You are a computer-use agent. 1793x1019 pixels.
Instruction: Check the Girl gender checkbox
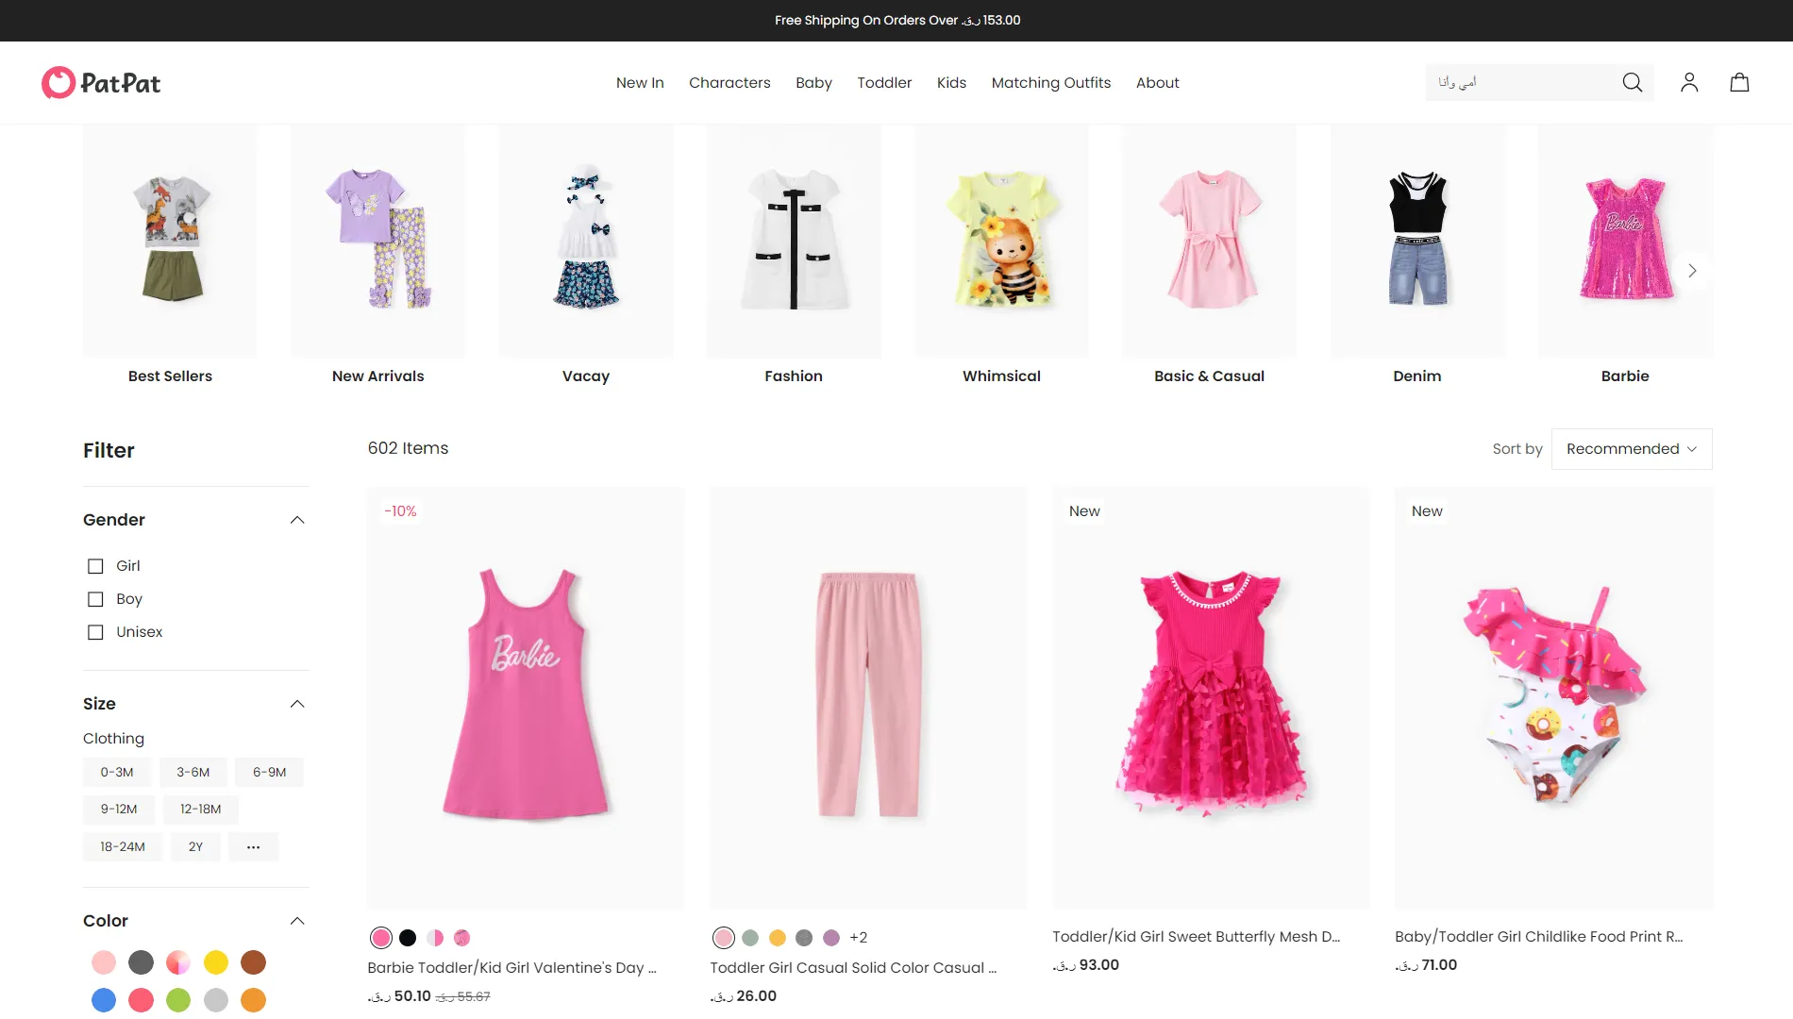click(95, 566)
